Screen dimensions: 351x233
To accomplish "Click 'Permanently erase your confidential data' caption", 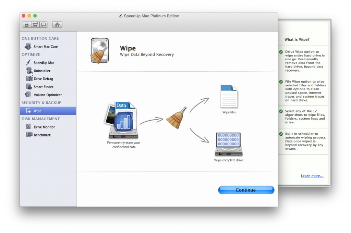I will pyautogui.click(x=123, y=145).
